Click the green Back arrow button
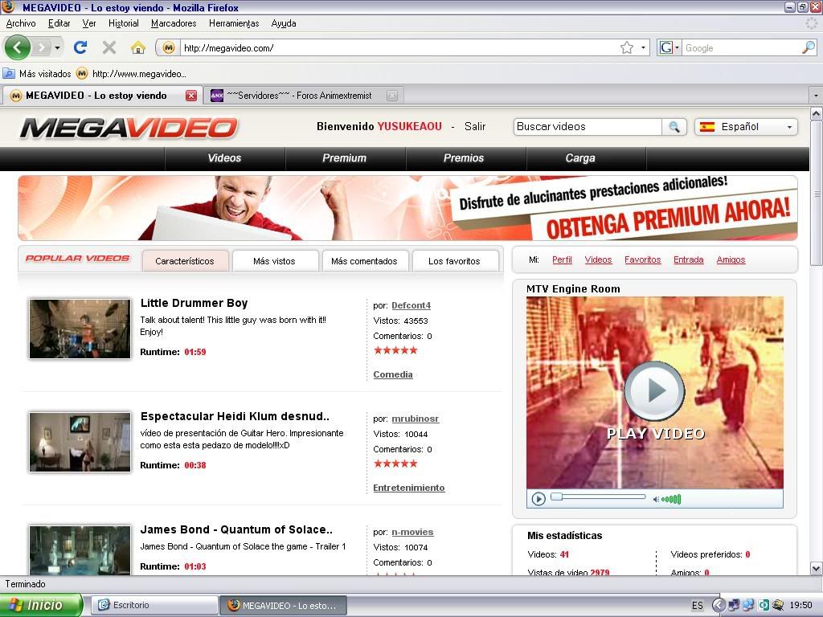 pos(18,47)
